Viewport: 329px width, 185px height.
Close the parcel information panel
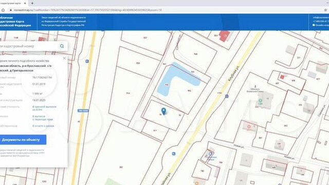64,58
